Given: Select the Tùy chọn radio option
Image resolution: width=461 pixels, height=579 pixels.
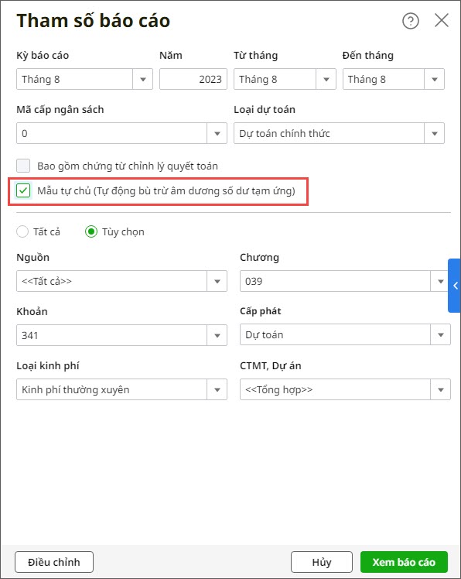Looking at the screenshot, I should point(91,231).
